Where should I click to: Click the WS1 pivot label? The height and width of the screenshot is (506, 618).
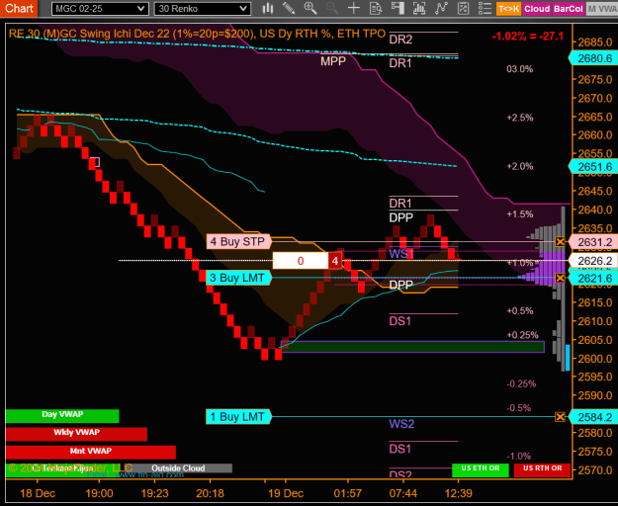(401, 254)
